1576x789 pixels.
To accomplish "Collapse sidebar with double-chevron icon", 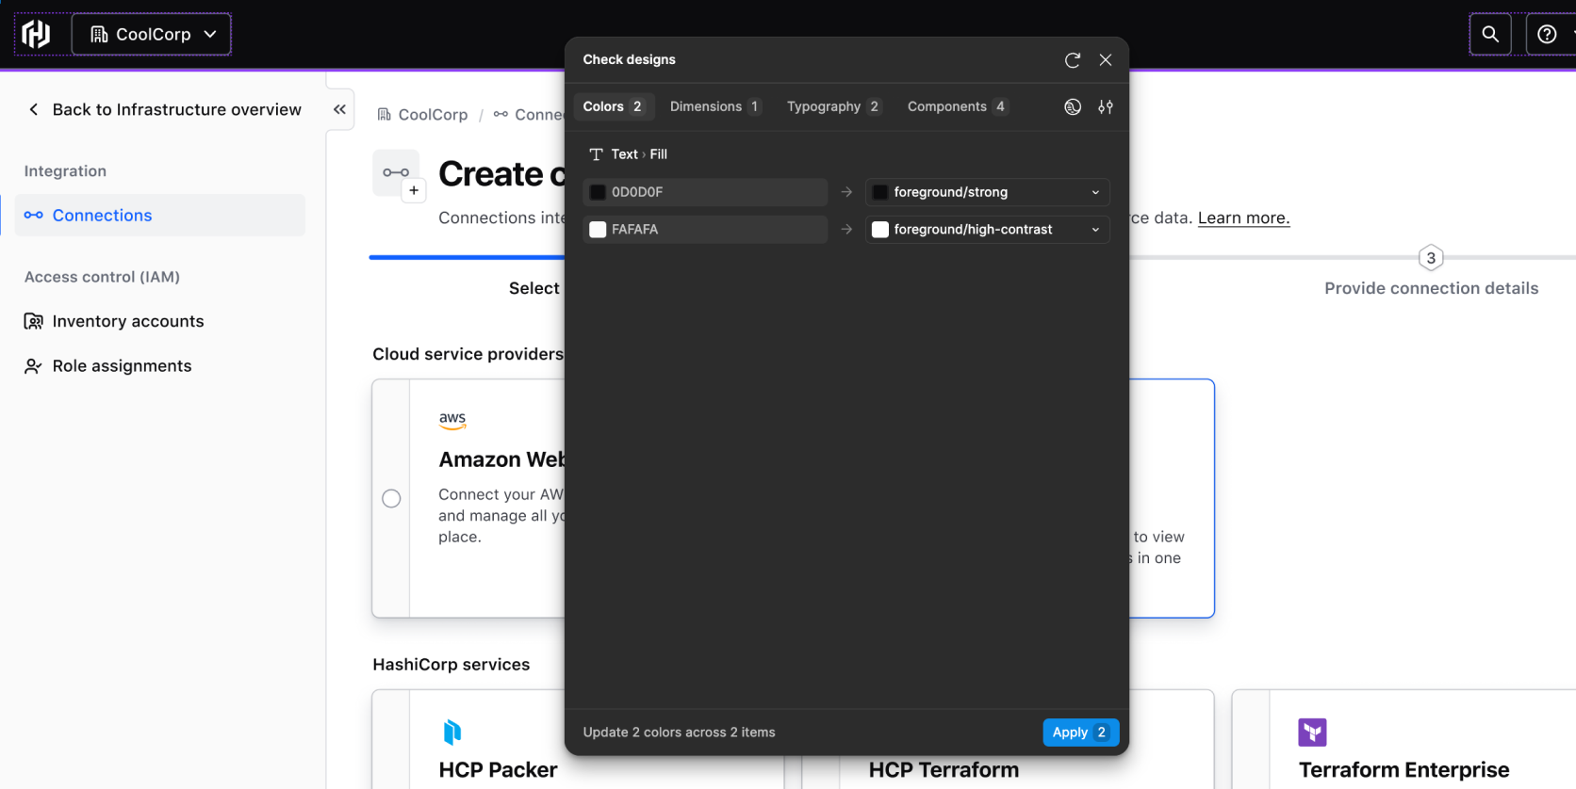I will pyautogui.click(x=339, y=109).
